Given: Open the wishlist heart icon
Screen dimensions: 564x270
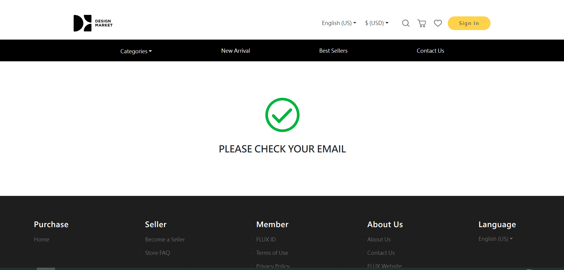Looking at the screenshot, I should tap(438, 23).
